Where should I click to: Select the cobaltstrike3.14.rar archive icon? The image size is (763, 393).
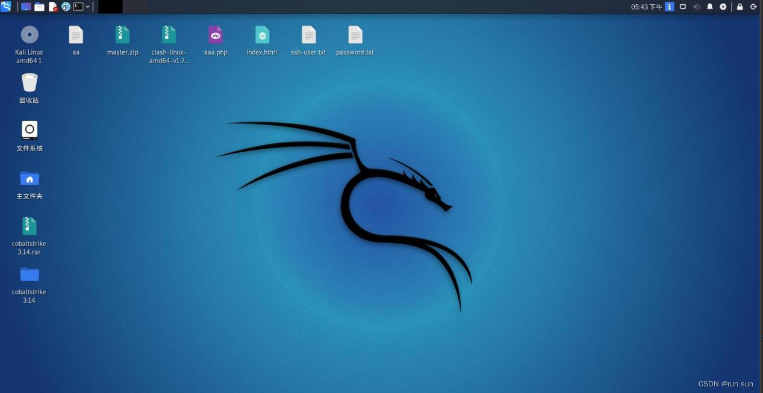click(x=29, y=226)
